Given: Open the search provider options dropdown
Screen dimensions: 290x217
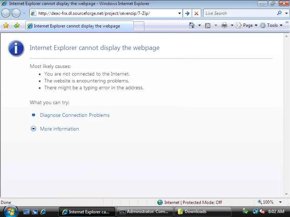Looking at the screenshot, I should (286, 13).
